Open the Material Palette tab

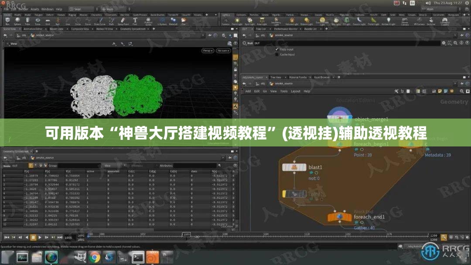click(298, 78)
